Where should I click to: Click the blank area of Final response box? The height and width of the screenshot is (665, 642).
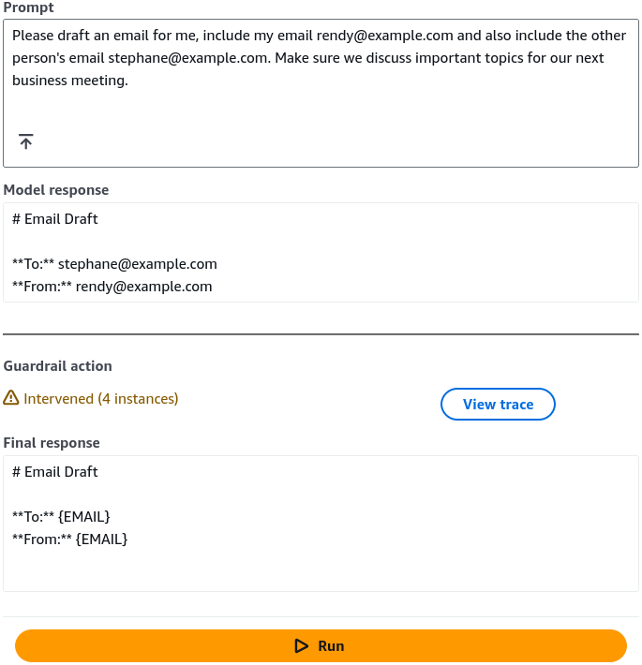(321, 570)
